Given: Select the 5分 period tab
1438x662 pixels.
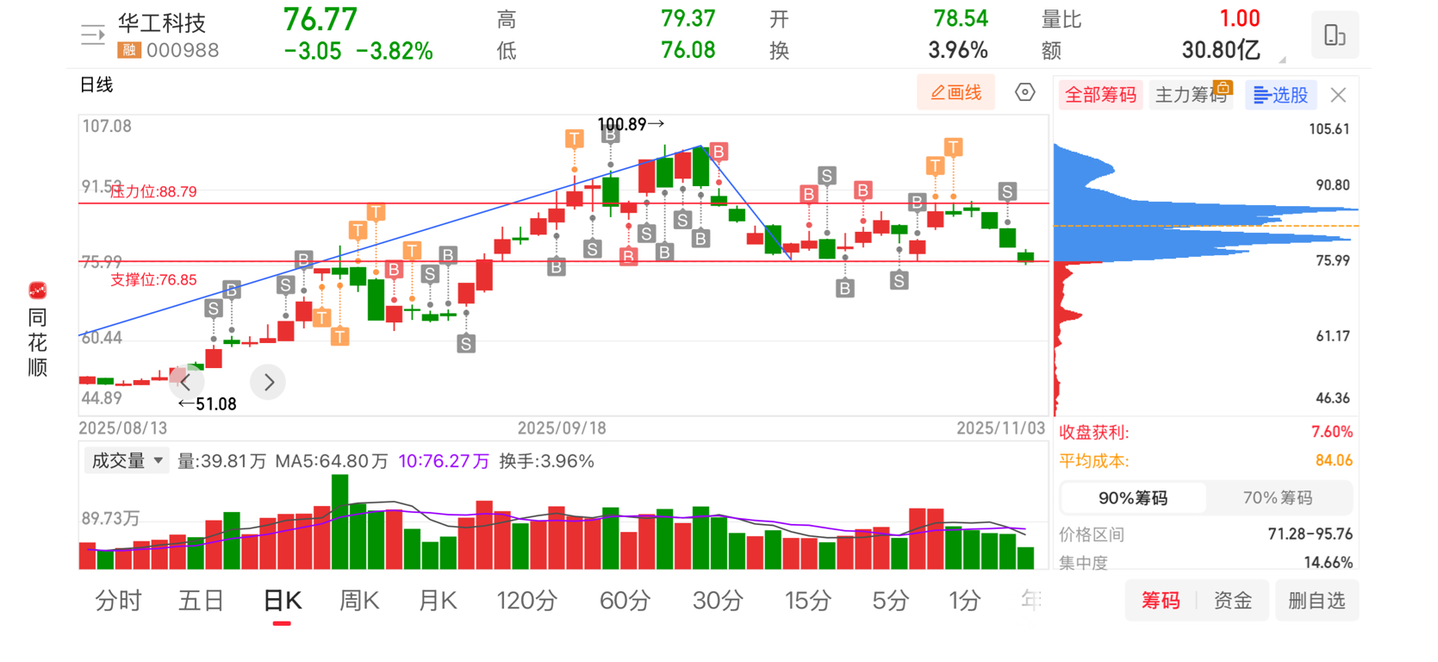Looking at the screenshot, I should pyautogui.click(x=890, y=601).
